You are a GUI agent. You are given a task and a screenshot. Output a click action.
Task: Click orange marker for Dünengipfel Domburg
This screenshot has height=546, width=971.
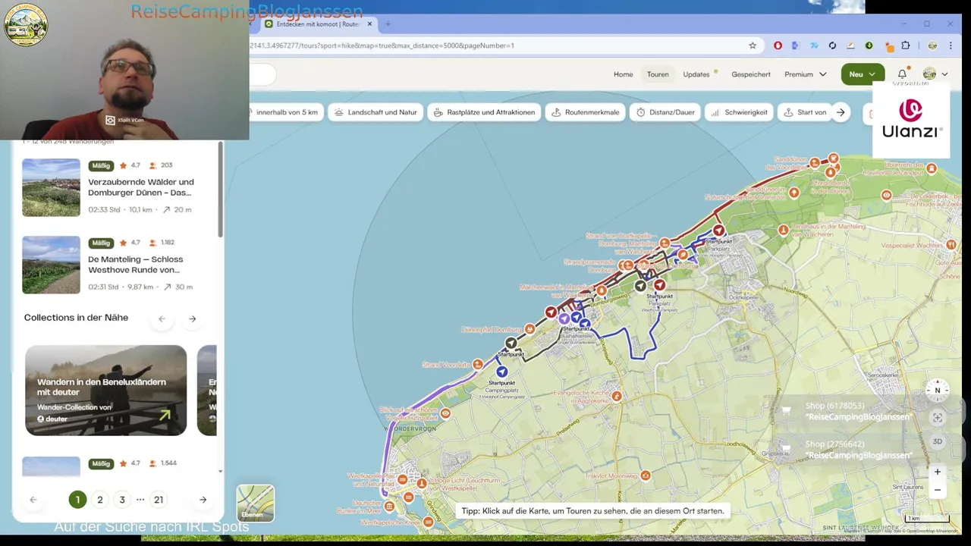[x=529, y=329]
